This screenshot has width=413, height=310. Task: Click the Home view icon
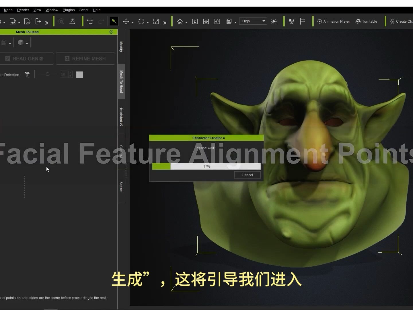click(180, 22)
